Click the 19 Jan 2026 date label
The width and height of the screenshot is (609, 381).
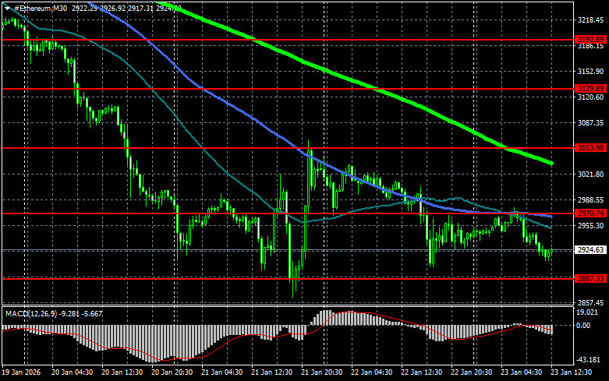point(22,372)
